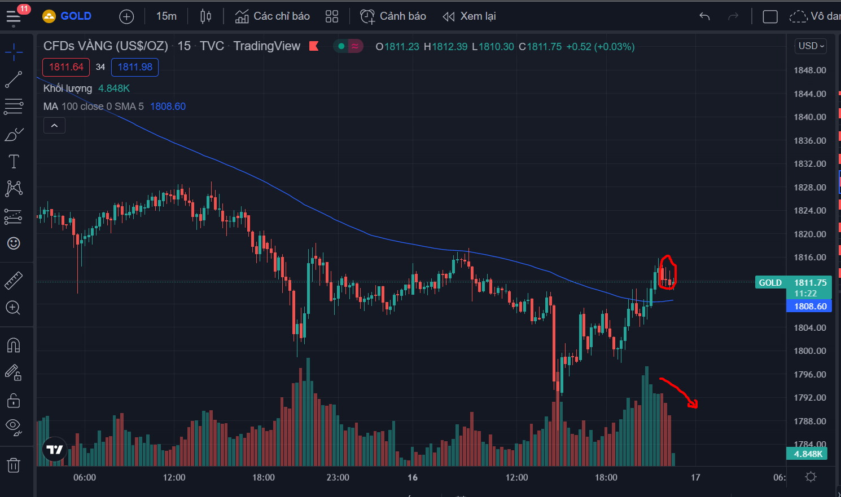Select the Khối lượng volume indicator legend
This screenshot has width=841, height=497.
click(68, 88)
